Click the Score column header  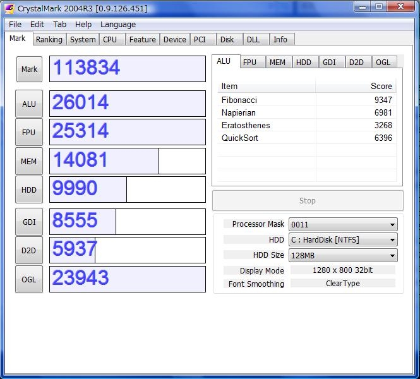pyautogui.click(x=381, y=86)
